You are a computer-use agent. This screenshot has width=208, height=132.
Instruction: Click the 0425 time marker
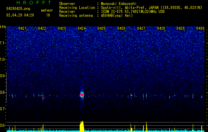(102, 28)
